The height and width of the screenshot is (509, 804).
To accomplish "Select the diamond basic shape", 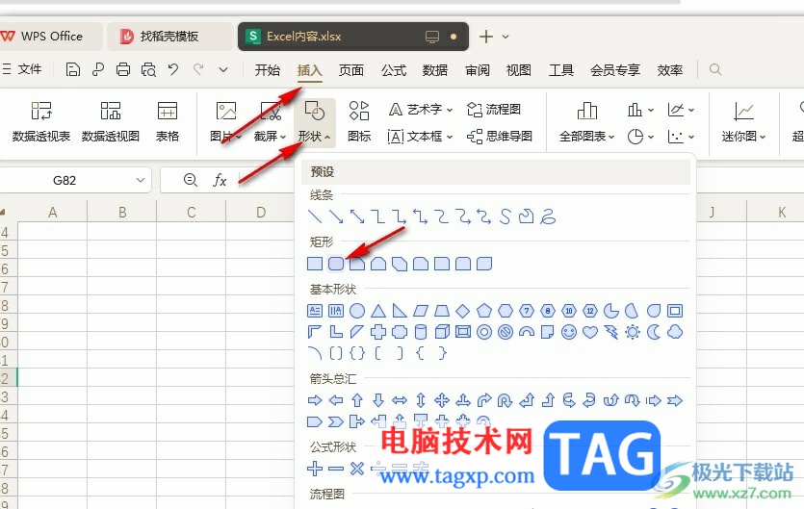I will click(463, 311).
